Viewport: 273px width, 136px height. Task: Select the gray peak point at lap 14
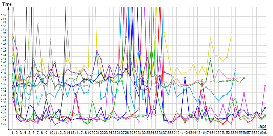tap(67, 29)
